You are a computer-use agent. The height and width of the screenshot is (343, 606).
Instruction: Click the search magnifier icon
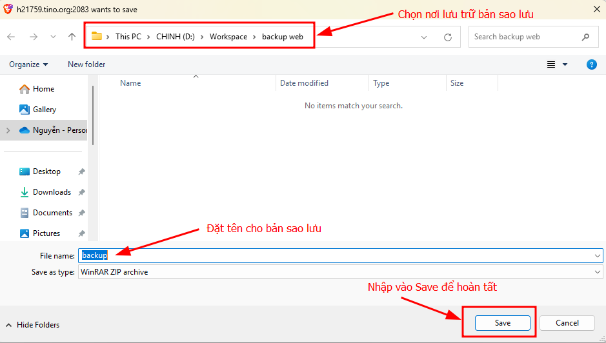(585, 37)
